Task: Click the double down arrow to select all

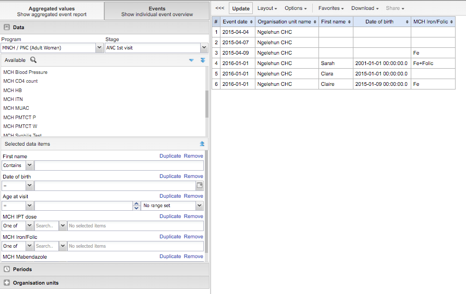Action: 203,60
